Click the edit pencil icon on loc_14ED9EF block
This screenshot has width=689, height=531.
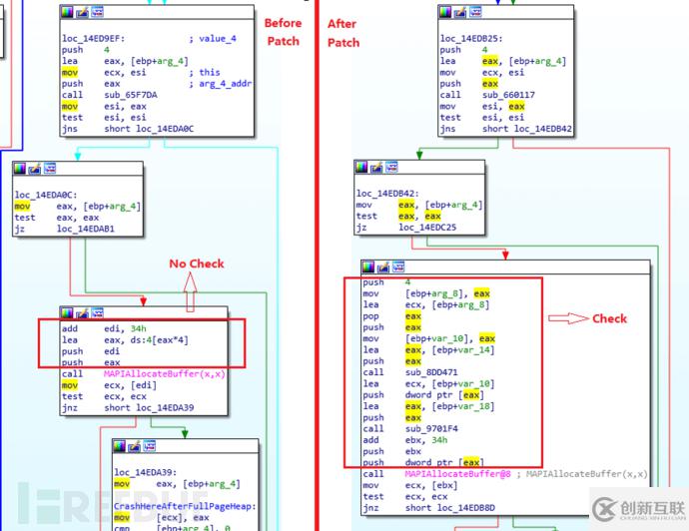click(x=82, y=12)
